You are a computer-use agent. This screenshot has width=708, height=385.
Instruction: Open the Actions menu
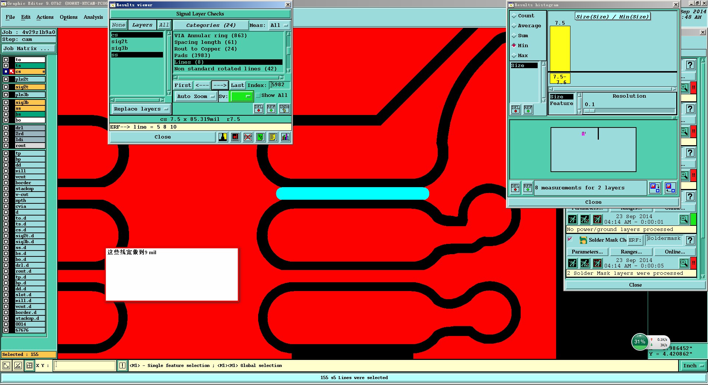pos(45,17)
